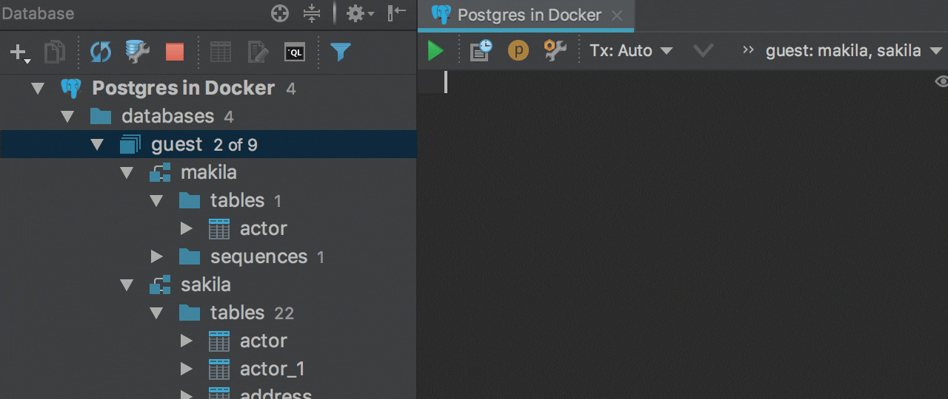948x399 pixels.
Task: Click the Hide panel icon in Database header
Action: click(397, 13)
